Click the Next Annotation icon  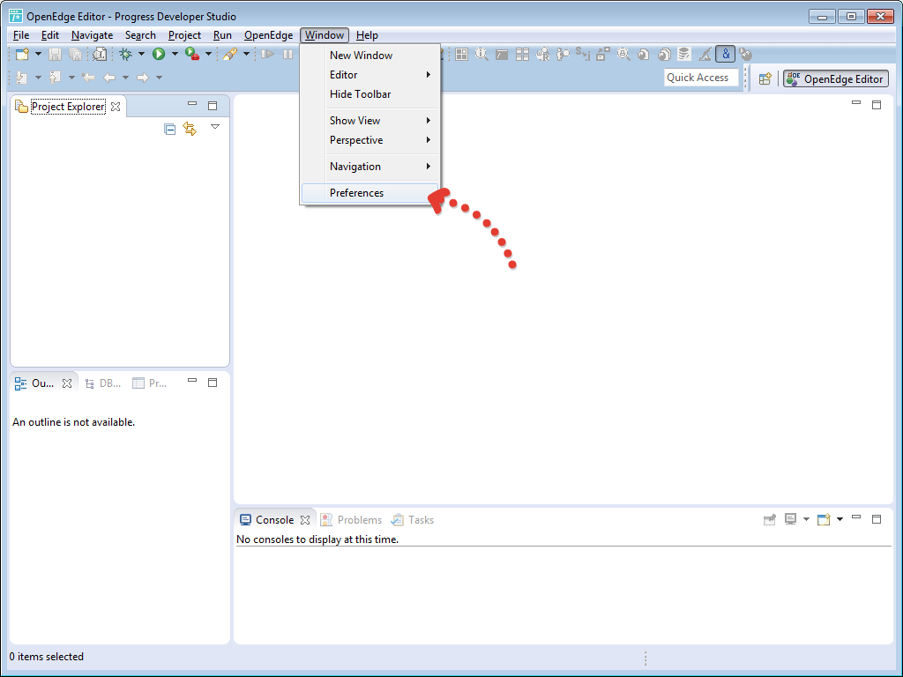pyautogui.click(x=22, y=78)
